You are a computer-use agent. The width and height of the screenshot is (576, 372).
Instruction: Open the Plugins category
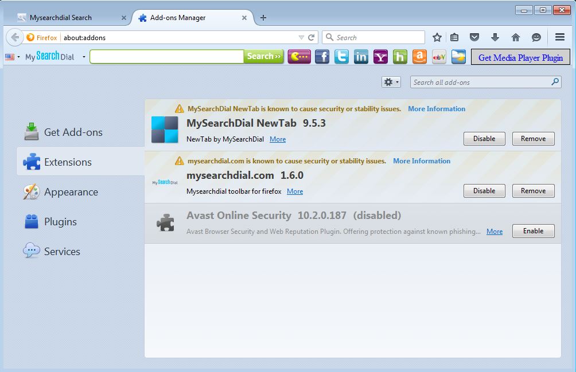tap(80, 222)
